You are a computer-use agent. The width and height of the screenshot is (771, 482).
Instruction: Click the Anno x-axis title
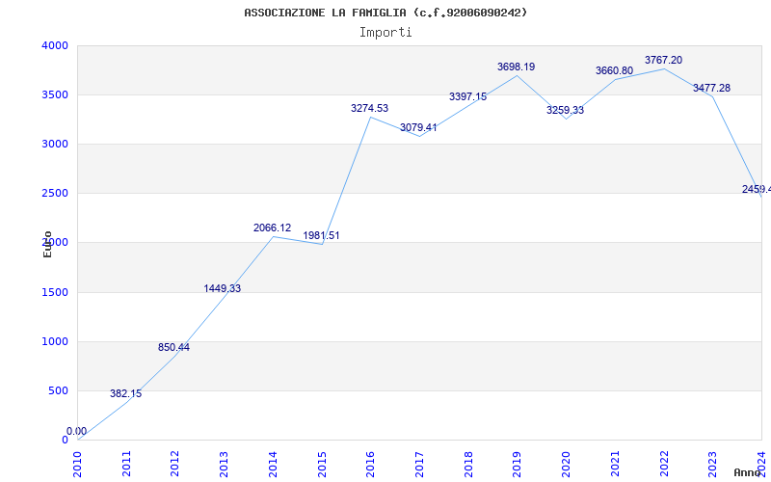coord(748,472)
